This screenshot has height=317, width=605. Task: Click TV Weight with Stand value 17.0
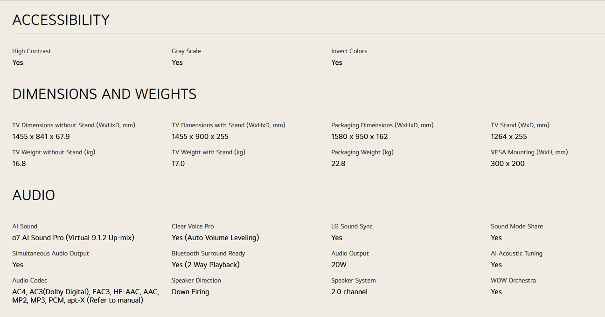click(x=178, y=164)
